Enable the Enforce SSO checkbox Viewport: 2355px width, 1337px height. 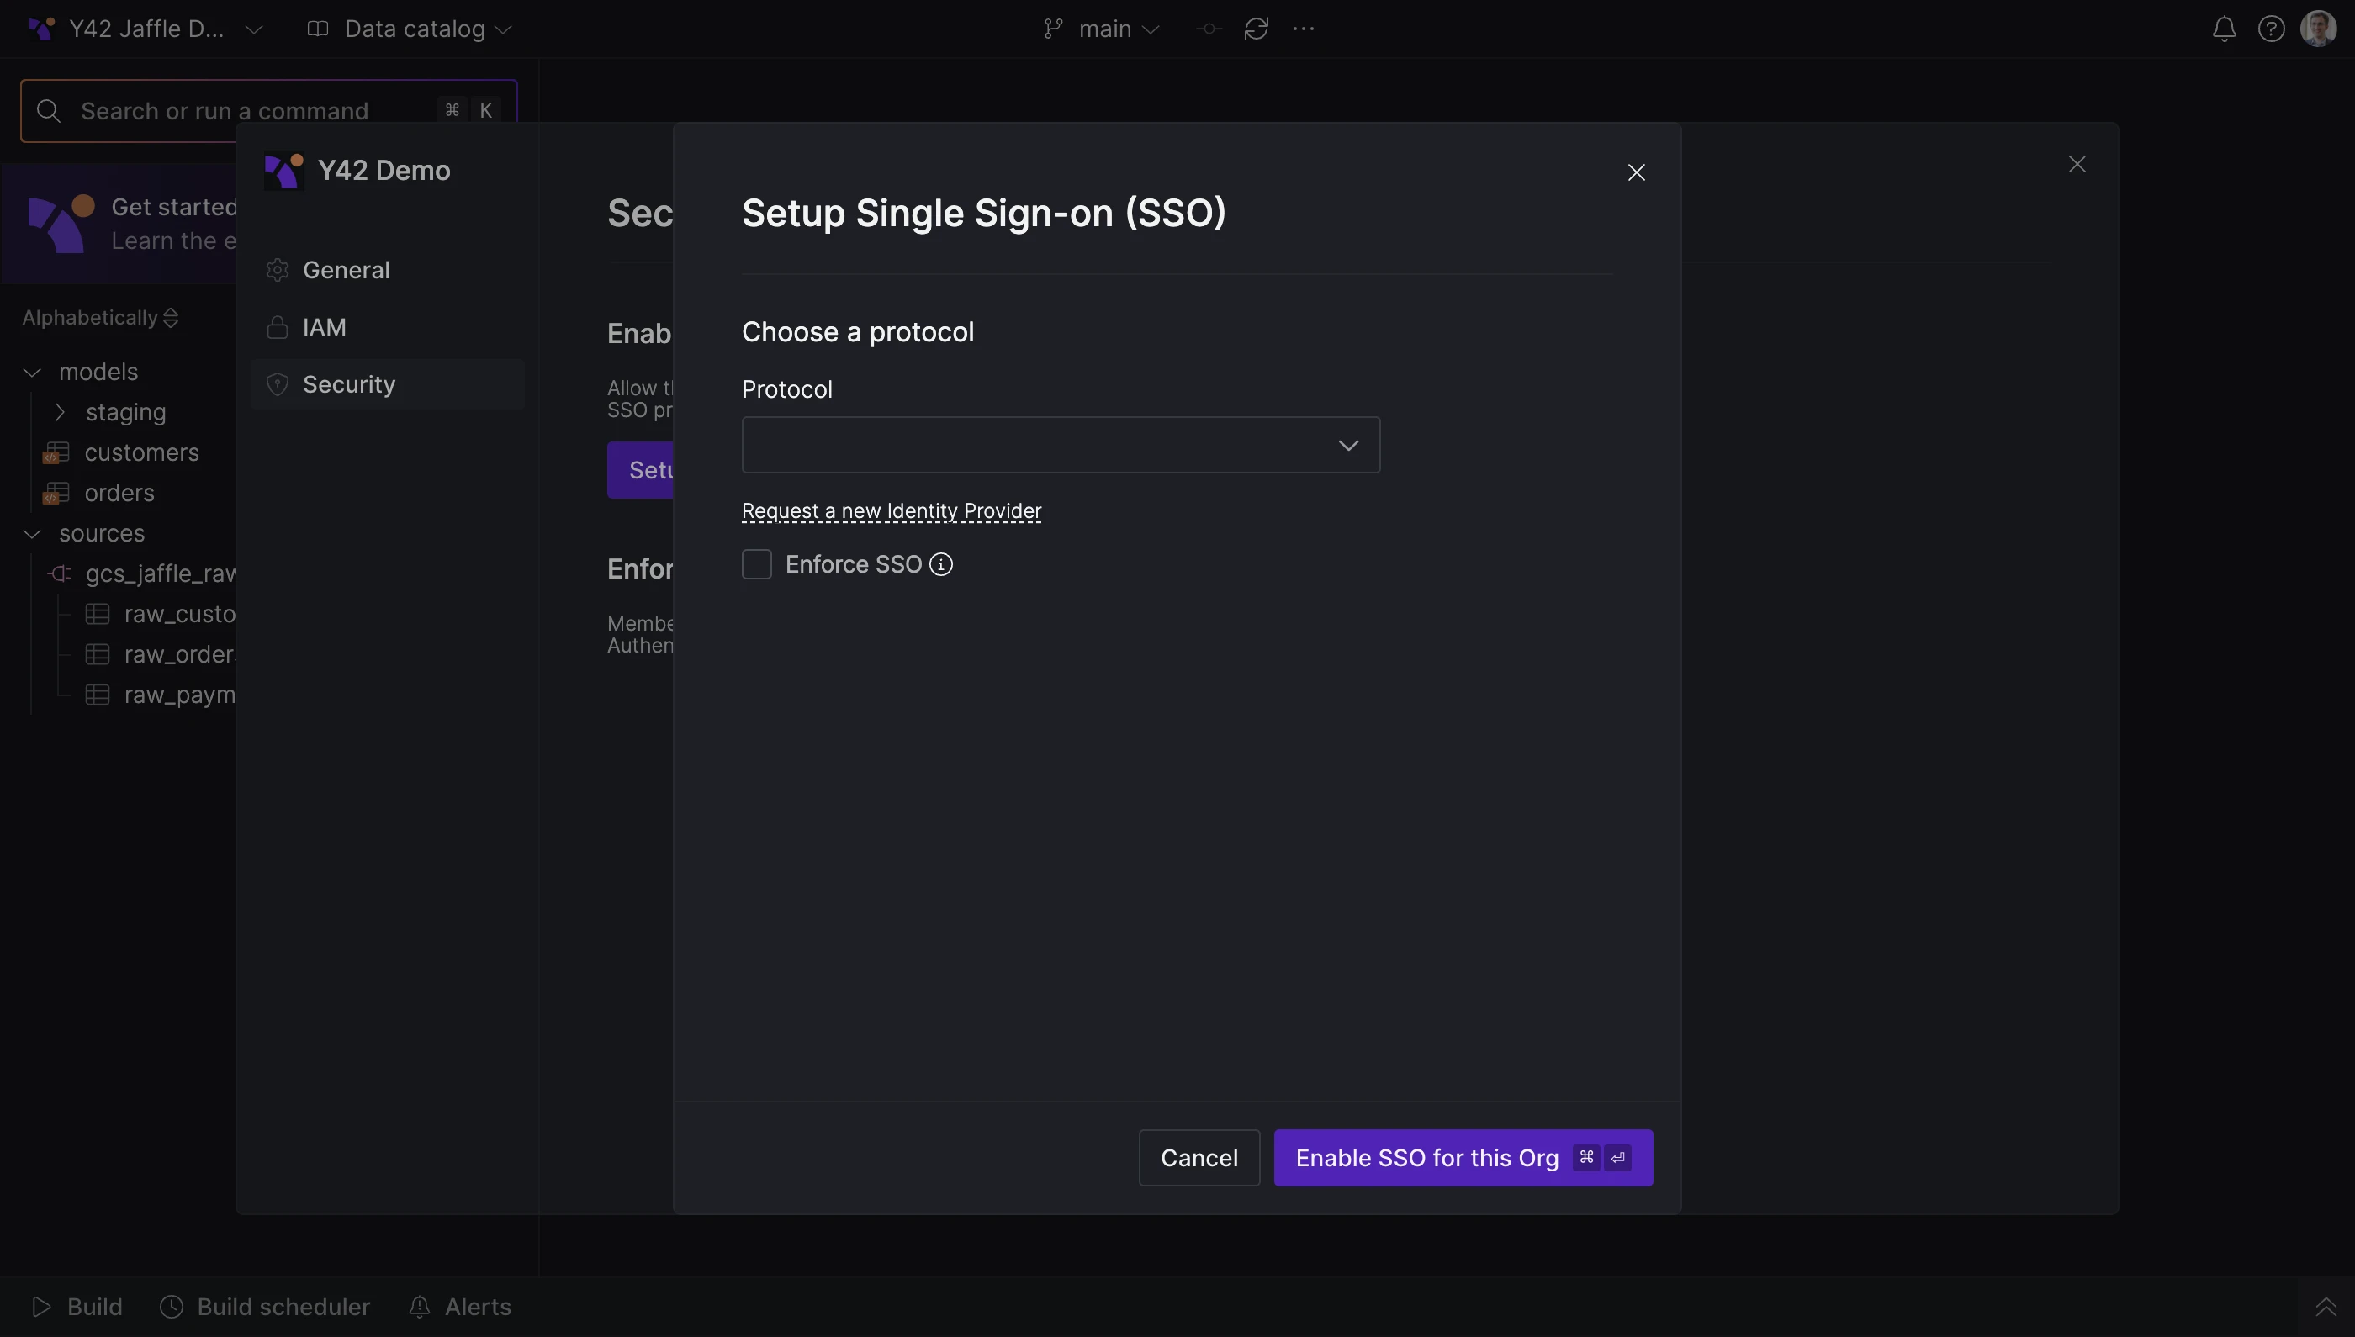(757, 565)
